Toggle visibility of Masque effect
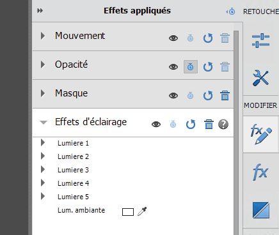279x235 pixels. coord(173,96)
